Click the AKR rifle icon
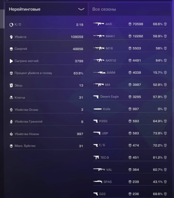174x198 pixels. (x=99, y=24)
